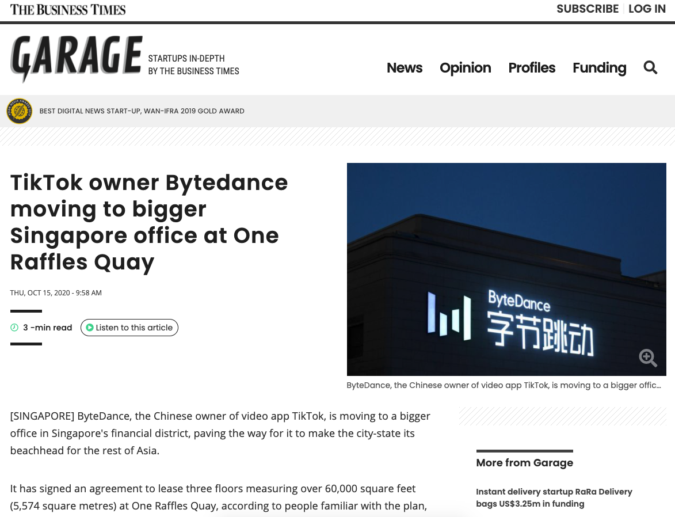Viewport: 675px width, 517px height.
Task: Go to the News section
Action: (x=404, y=67)
